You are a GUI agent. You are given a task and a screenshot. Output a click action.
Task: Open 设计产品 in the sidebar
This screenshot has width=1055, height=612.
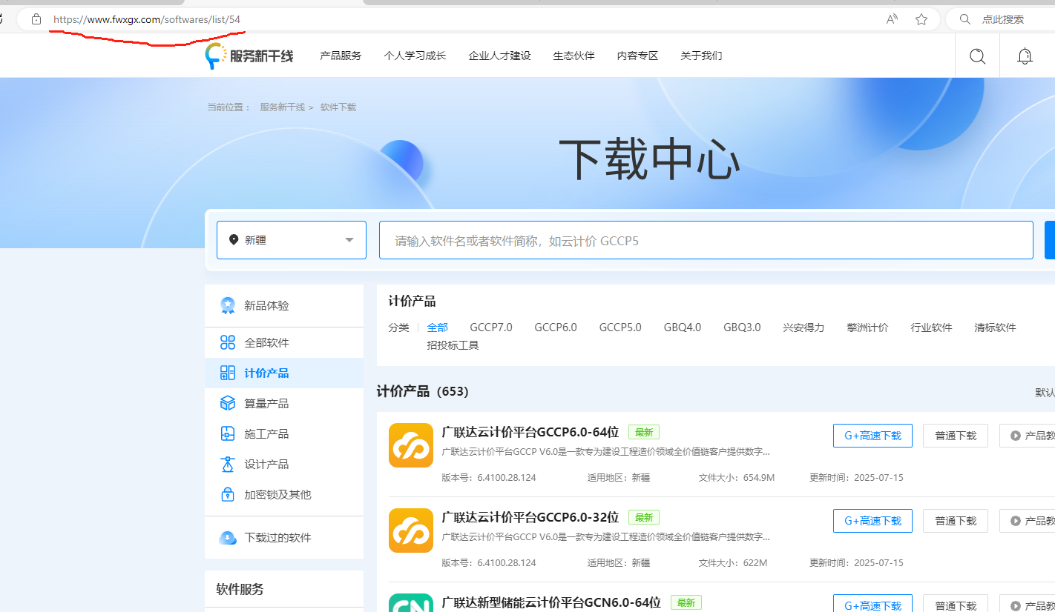[284, 465]
